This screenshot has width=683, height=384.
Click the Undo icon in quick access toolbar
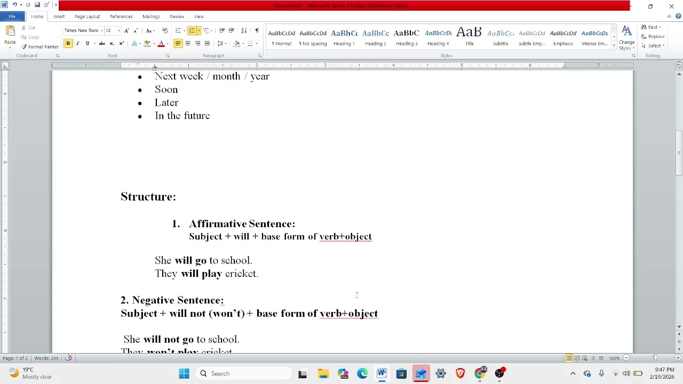coord(14,5)
